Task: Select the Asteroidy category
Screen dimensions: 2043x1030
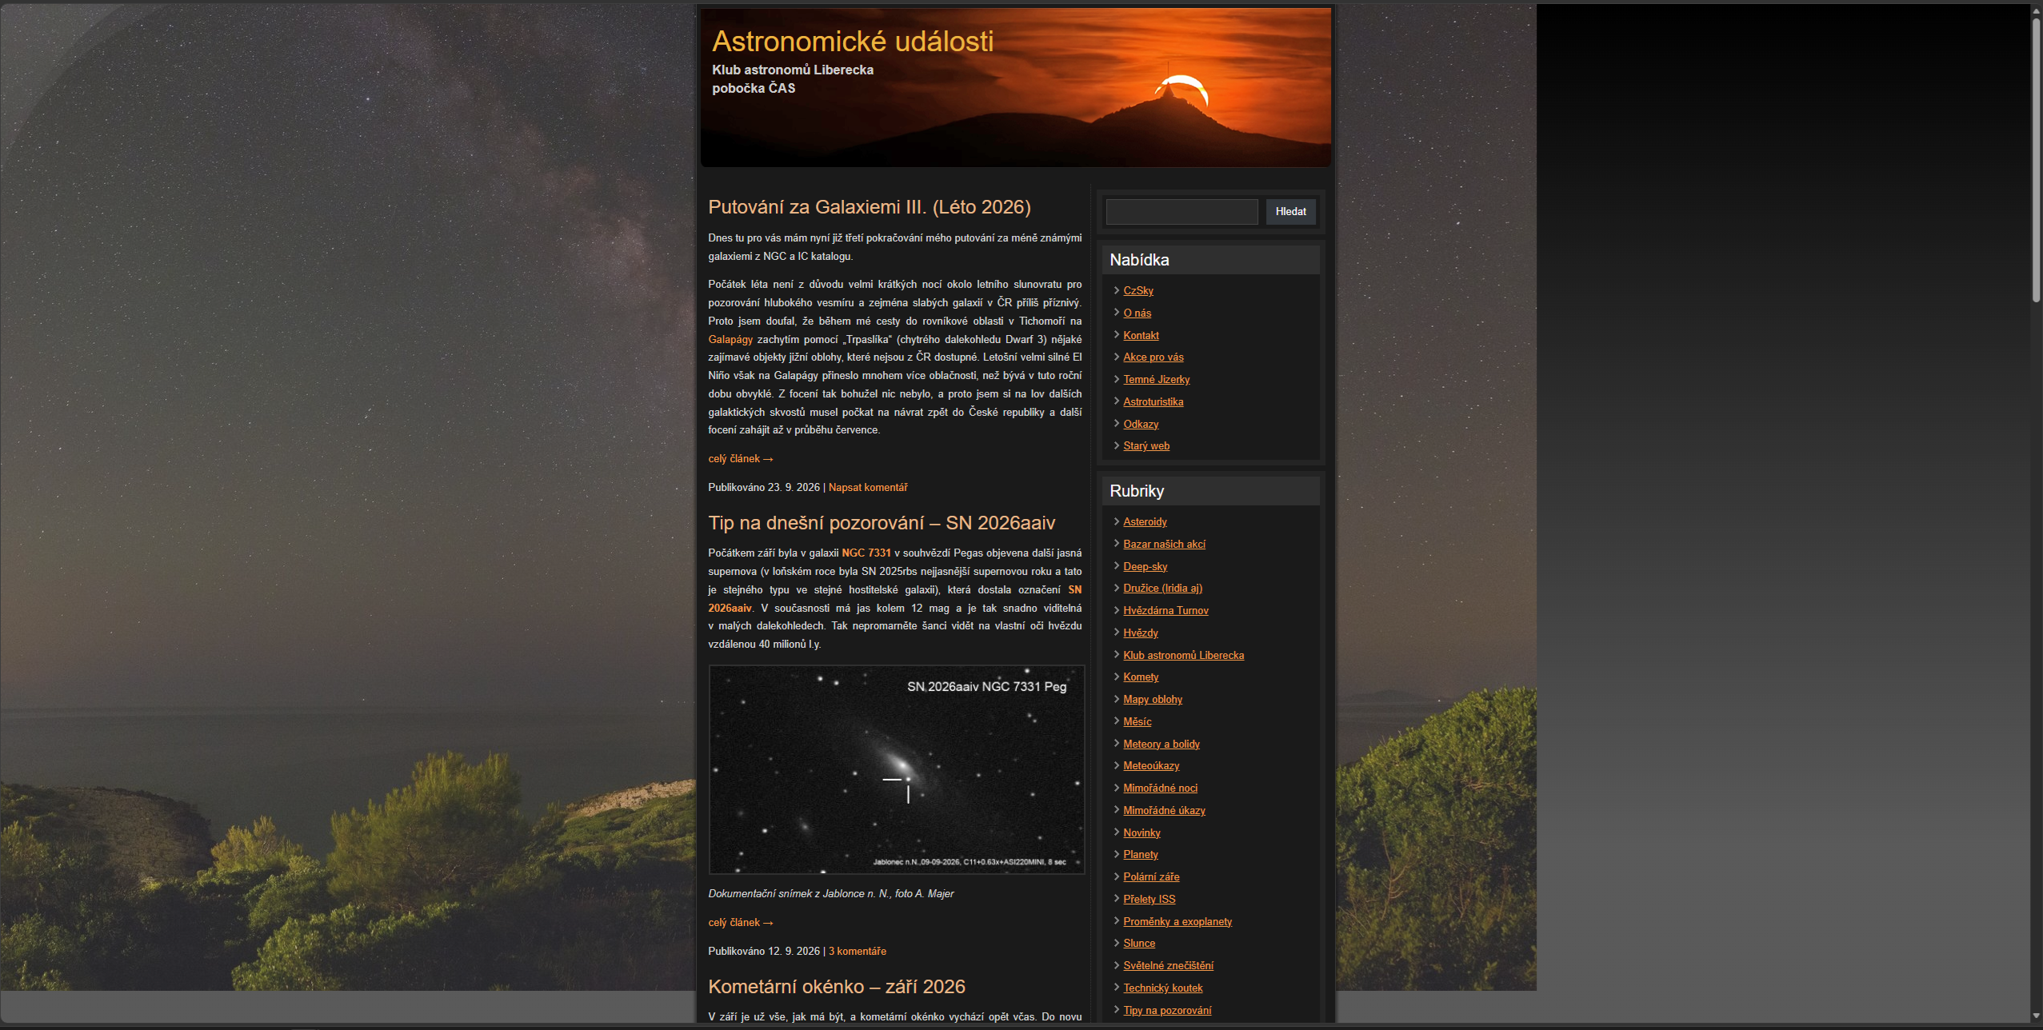Action: coord(1145,522)
